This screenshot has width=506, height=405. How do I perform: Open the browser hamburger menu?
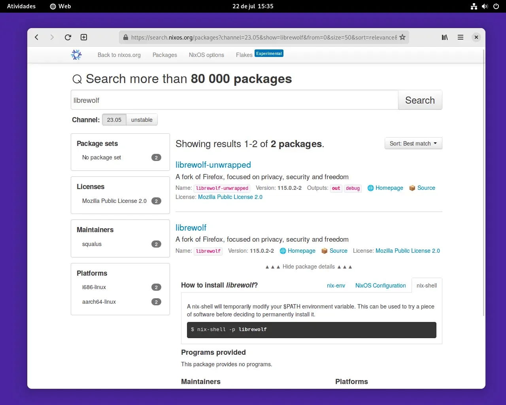(461, 37)
